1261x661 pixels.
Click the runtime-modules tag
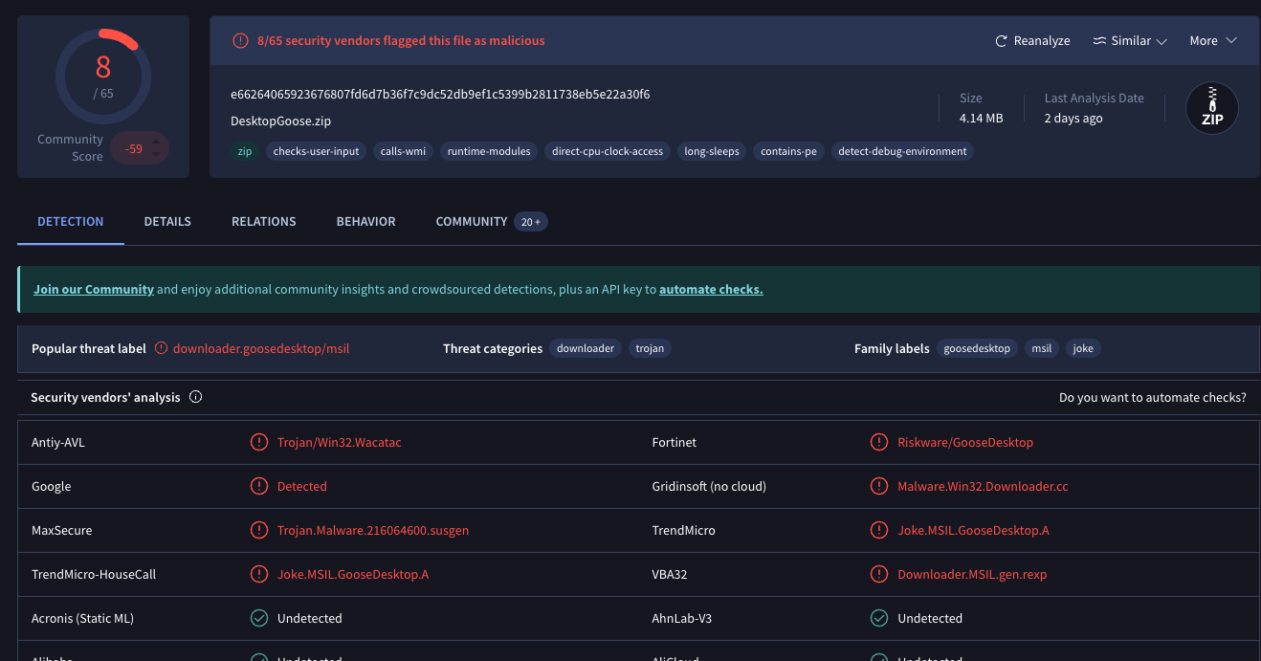[489, 151]
